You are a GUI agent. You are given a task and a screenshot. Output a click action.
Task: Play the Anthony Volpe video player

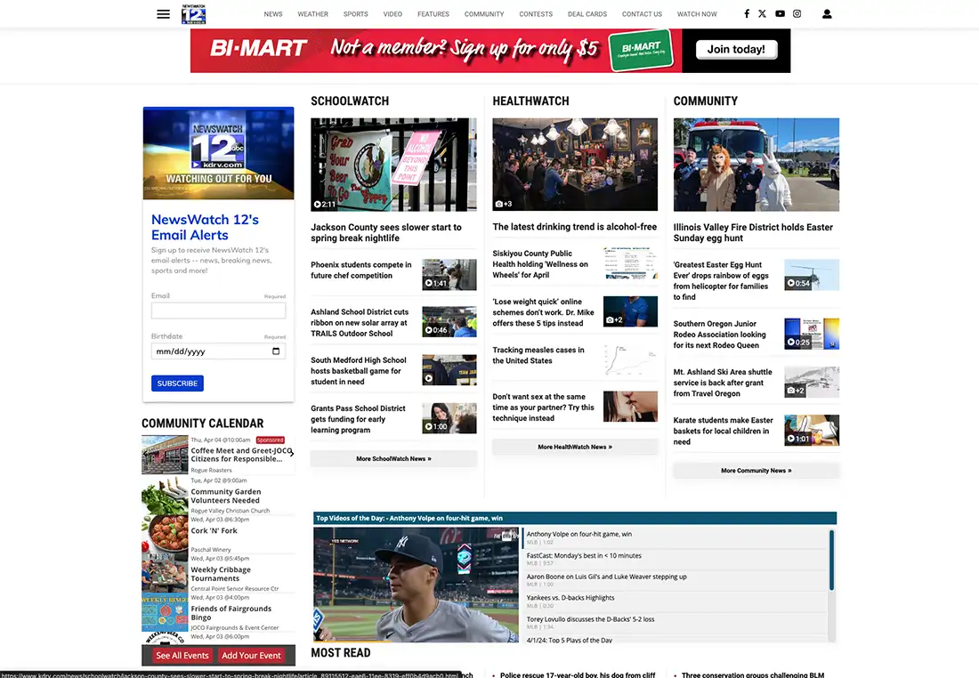coord(416,585)
